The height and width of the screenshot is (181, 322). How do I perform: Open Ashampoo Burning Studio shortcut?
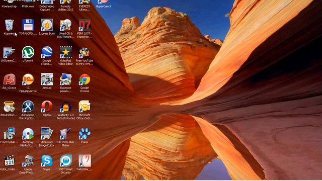tap(28, 107)
